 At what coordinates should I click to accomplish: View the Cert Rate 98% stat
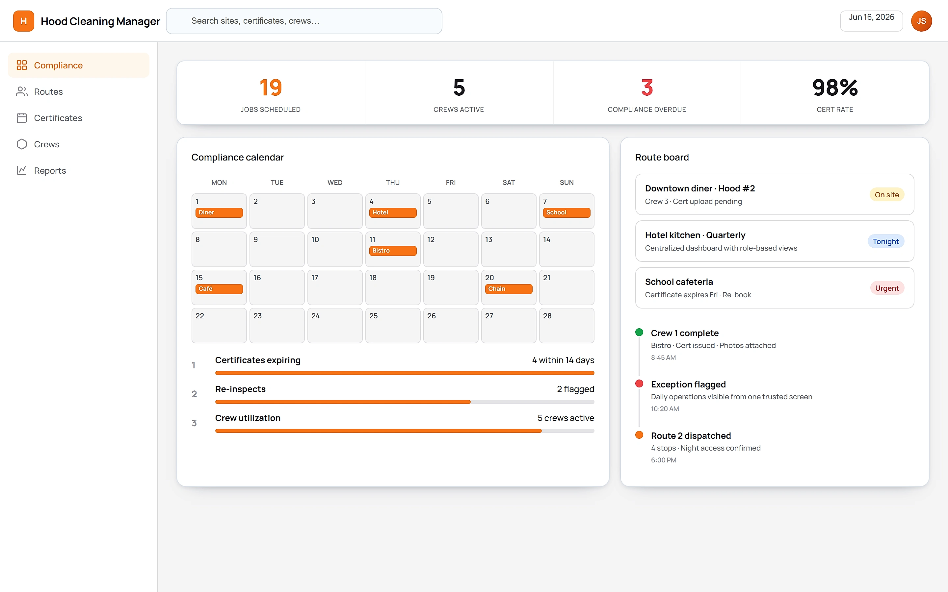pos(835,93)
